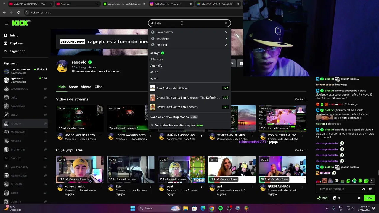Screen dimensions: 379x213
Task: Open volve conmigo clip thumbnail
Action: pyautogui.click(x=80, y=170)
